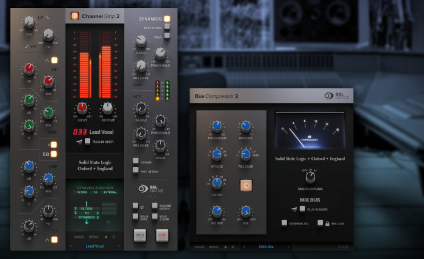This screenshot has height=259, width=424.
Task: Click the gate RANGE knob
Action: (141, 108)
